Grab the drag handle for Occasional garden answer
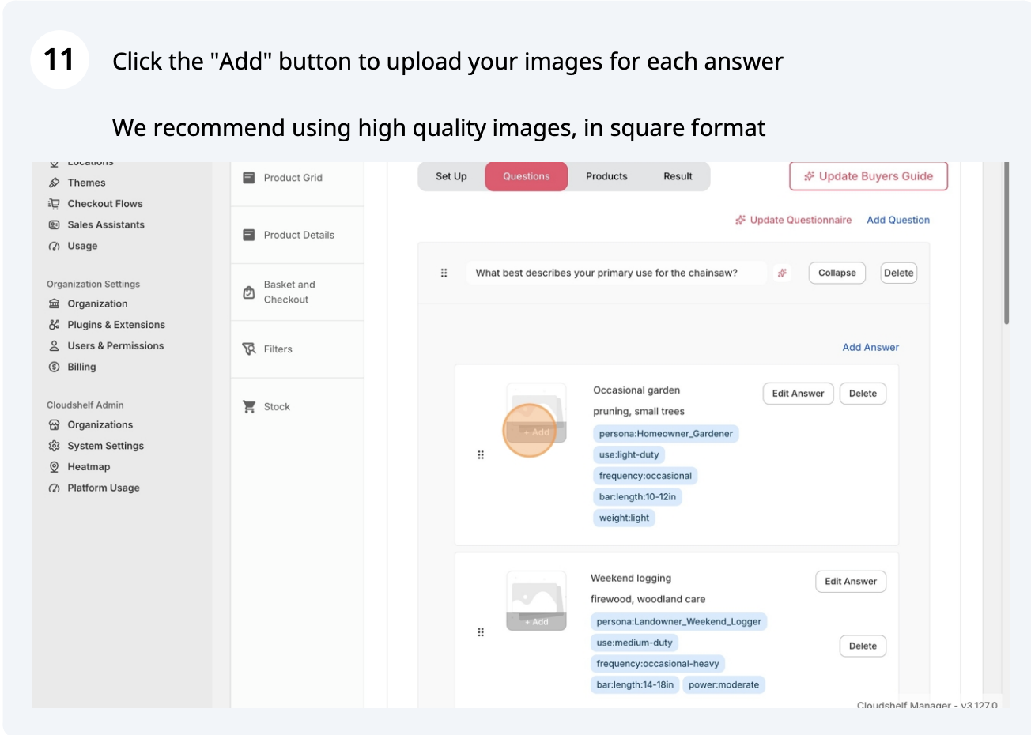The image size is (1031, 735). tap(481, 455)
